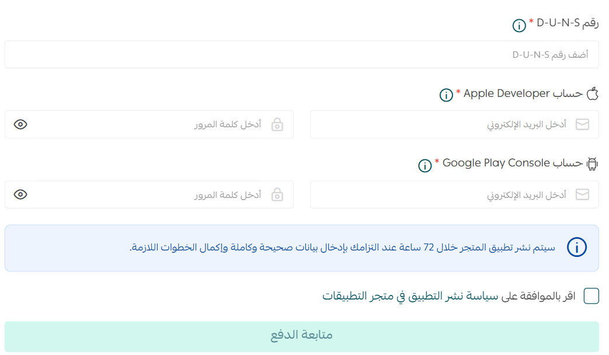Image resolution: width=609 pixels, height=355 pixels.
Task: Click the Android robot icon
Action: pos(593,164)
